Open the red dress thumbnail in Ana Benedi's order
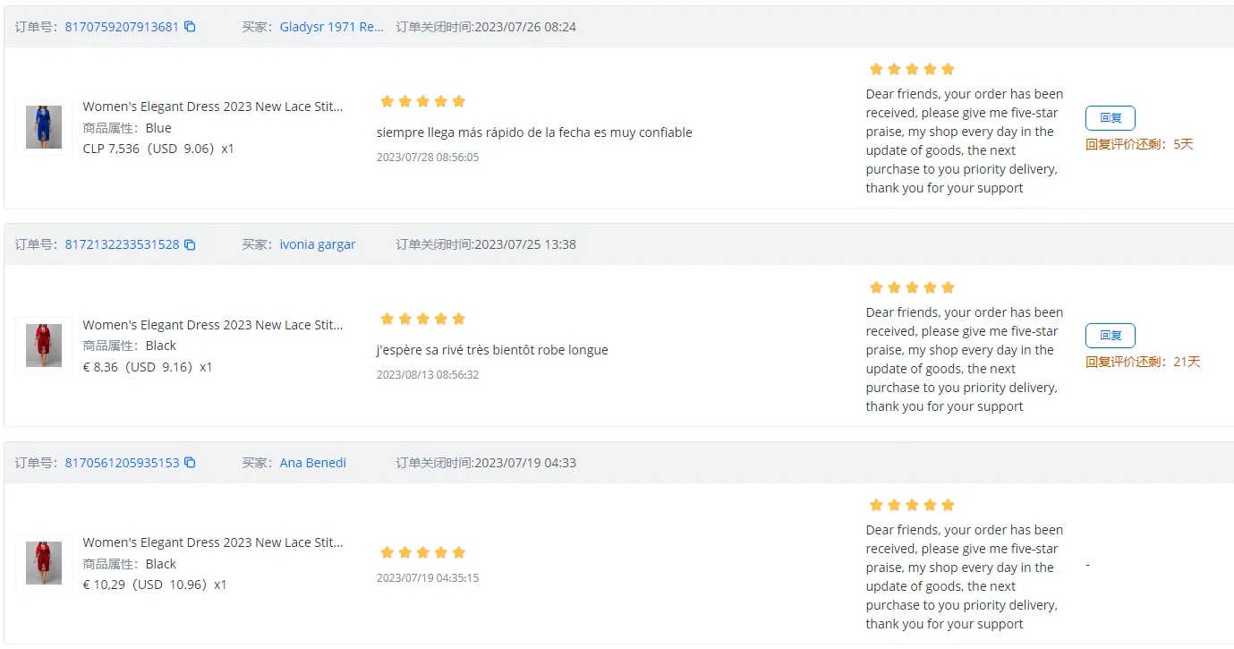 pyautogui.click(x=44, y=563)
